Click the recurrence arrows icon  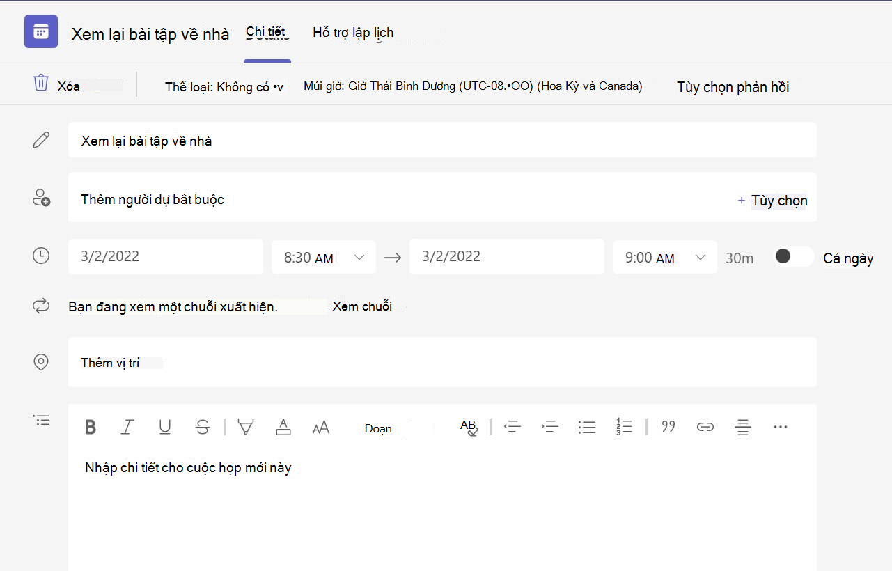coord(41,306)
